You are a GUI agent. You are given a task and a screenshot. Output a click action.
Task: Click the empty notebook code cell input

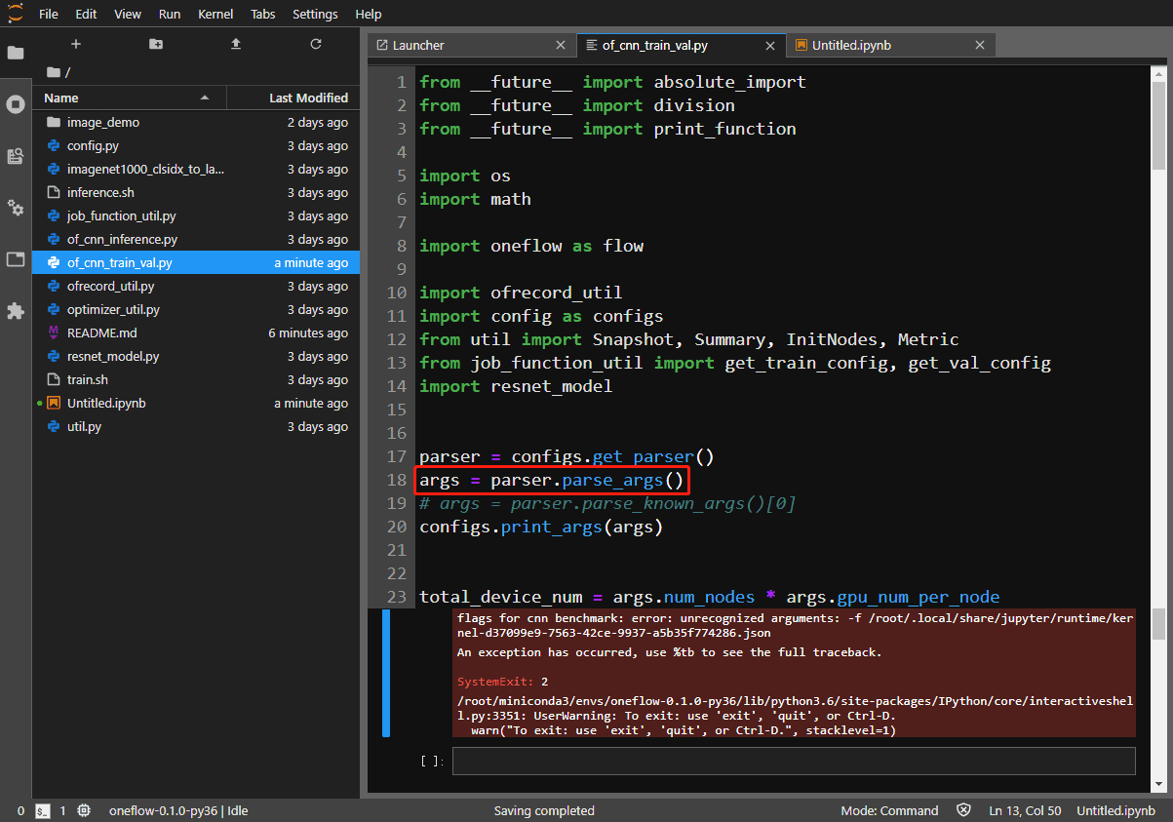[793, 761]
